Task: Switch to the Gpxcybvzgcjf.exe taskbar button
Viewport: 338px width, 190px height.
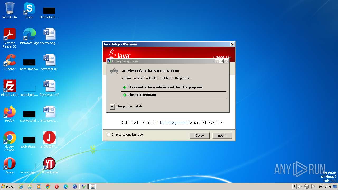Action: click(x=83, y=187)
